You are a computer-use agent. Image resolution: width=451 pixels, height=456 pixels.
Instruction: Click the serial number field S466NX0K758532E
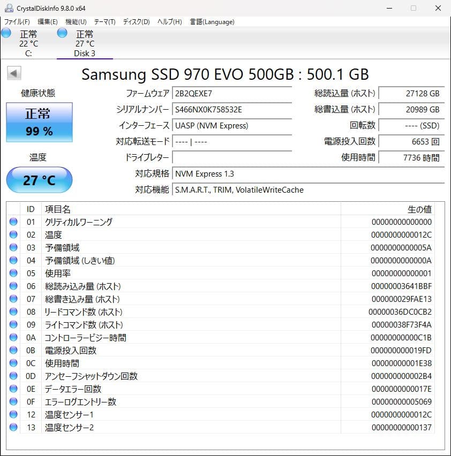232,110
